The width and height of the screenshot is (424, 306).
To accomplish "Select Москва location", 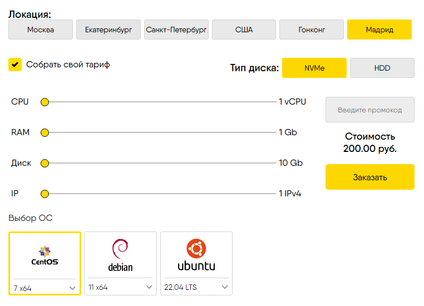I will [41, 29].
